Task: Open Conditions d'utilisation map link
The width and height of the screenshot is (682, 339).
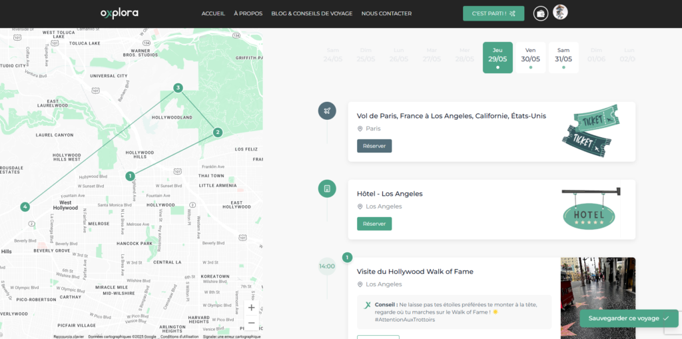Action: 180,336
